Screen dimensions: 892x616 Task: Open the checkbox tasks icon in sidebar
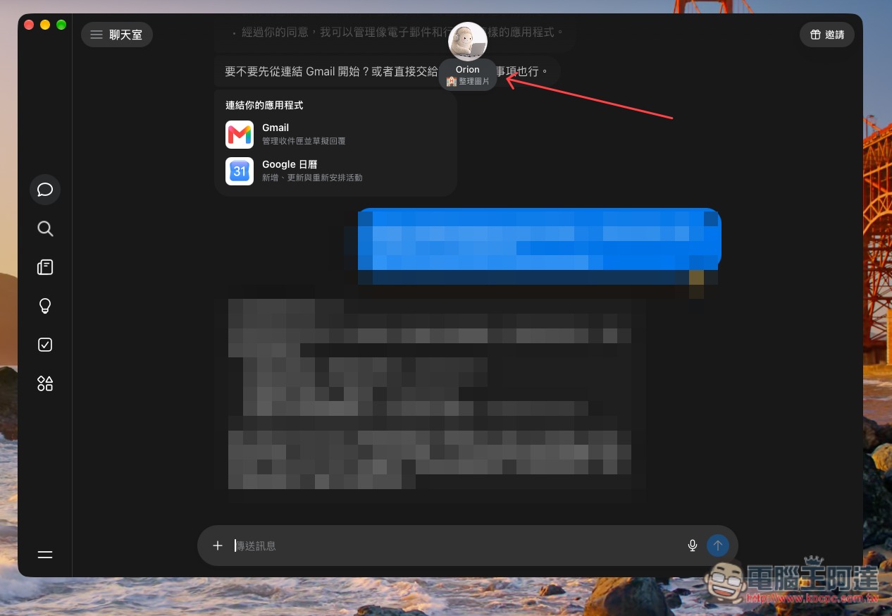[x=45, y=345]
